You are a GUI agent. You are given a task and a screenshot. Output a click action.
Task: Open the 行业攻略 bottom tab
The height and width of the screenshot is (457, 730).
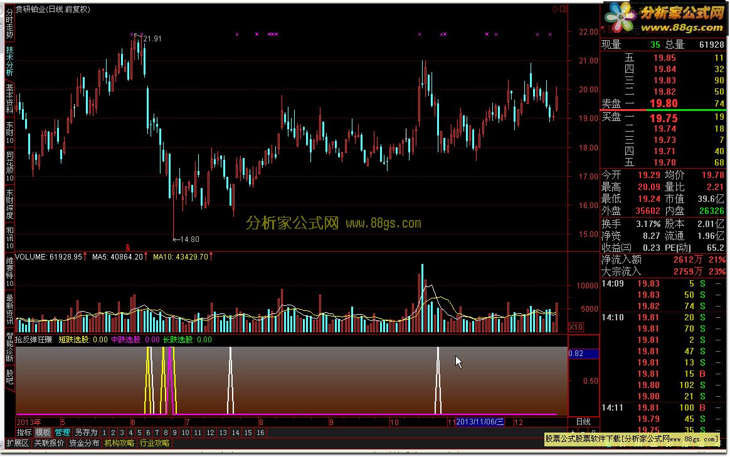155,443
